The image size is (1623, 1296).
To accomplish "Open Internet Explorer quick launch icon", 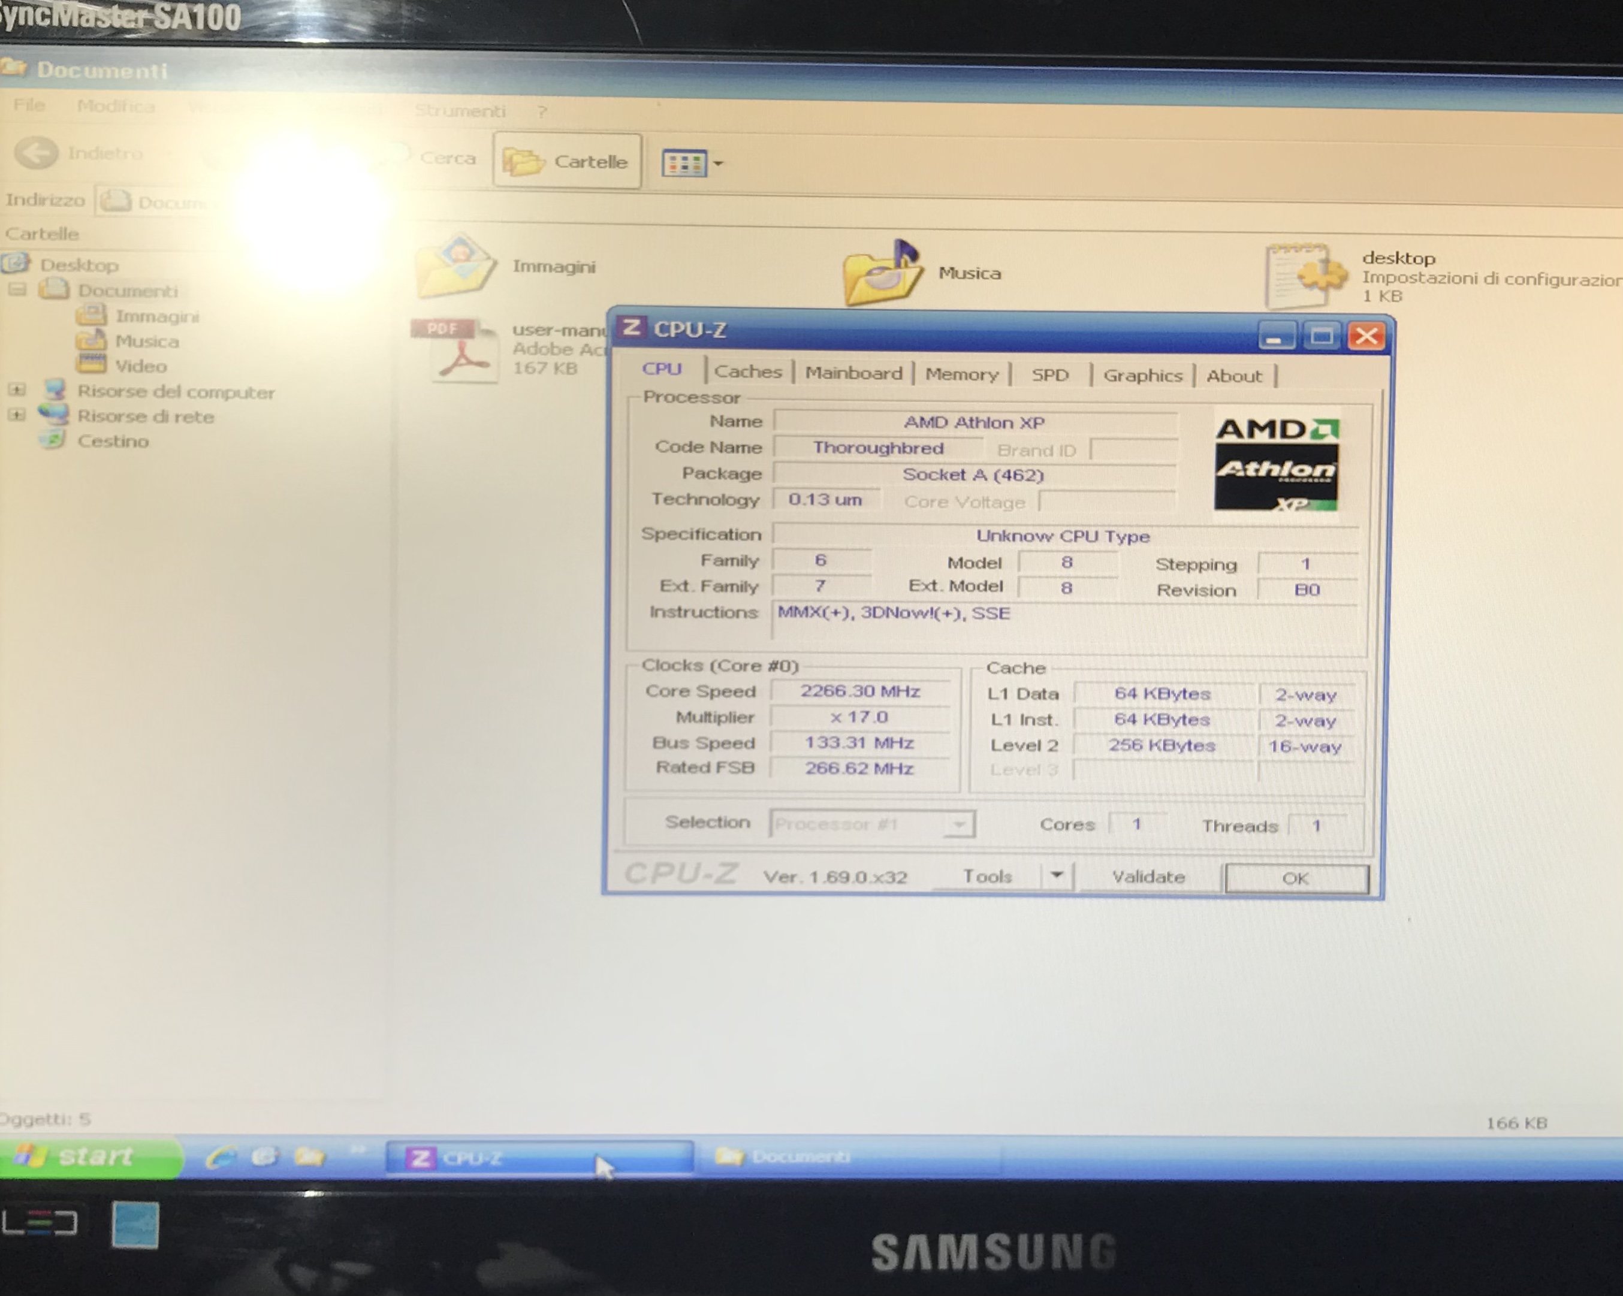I will point(221,1156).
